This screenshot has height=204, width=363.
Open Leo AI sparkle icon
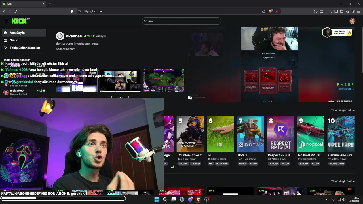tap(347, 11)
